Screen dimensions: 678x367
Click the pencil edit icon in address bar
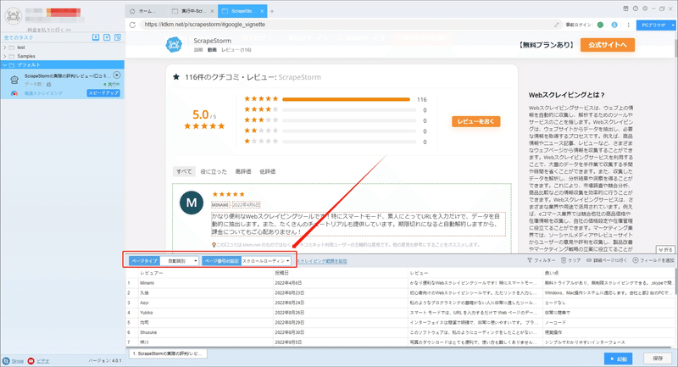coord(557,25)
